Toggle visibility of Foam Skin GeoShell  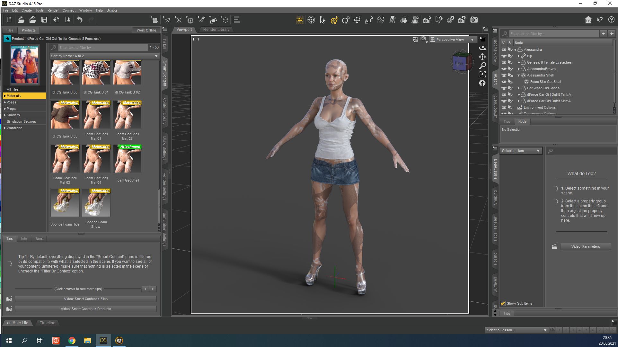(504, 82)
